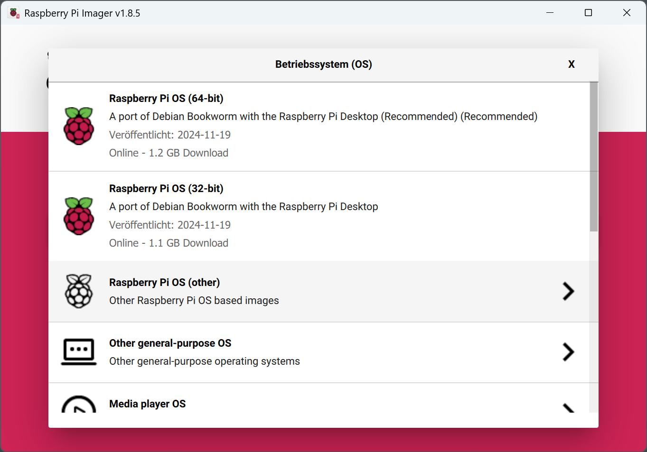Select the 1.2 GB Download text of 64-bit OS

point(169,153)
